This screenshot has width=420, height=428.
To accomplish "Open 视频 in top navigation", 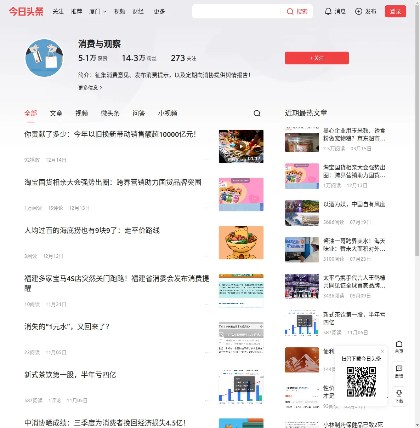I will pos(120,12).
